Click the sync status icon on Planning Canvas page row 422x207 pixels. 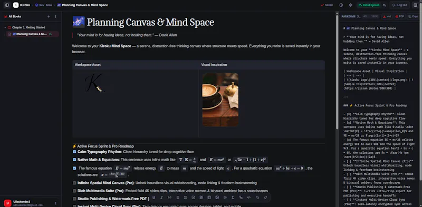click(50, 34)
